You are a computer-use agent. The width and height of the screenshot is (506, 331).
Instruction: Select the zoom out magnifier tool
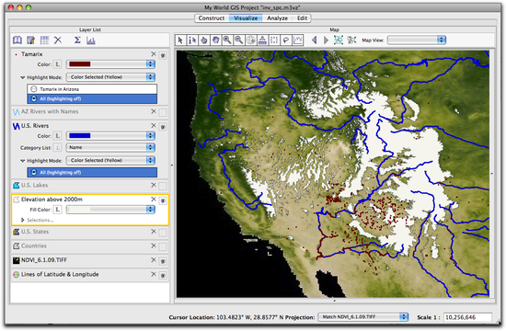coord(239,40)
